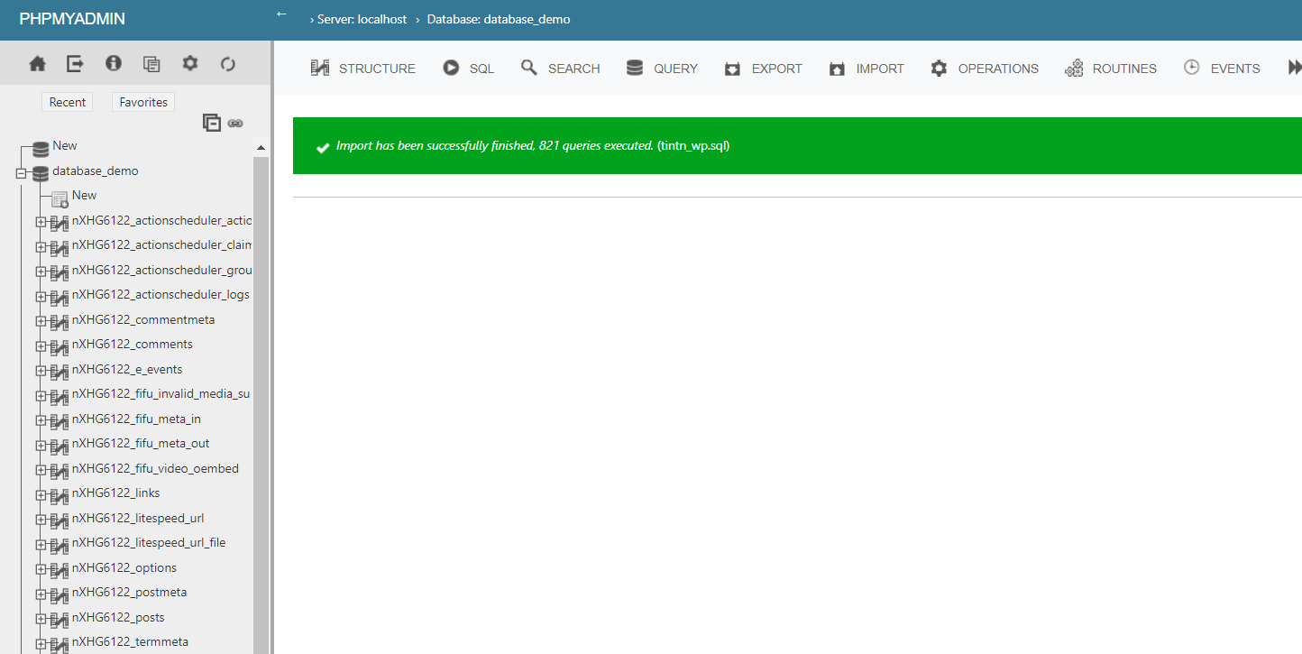The height and width of the screenshot is (654, 1302).
Task: Open the Structure tab
Action: (x=363, y=69)
